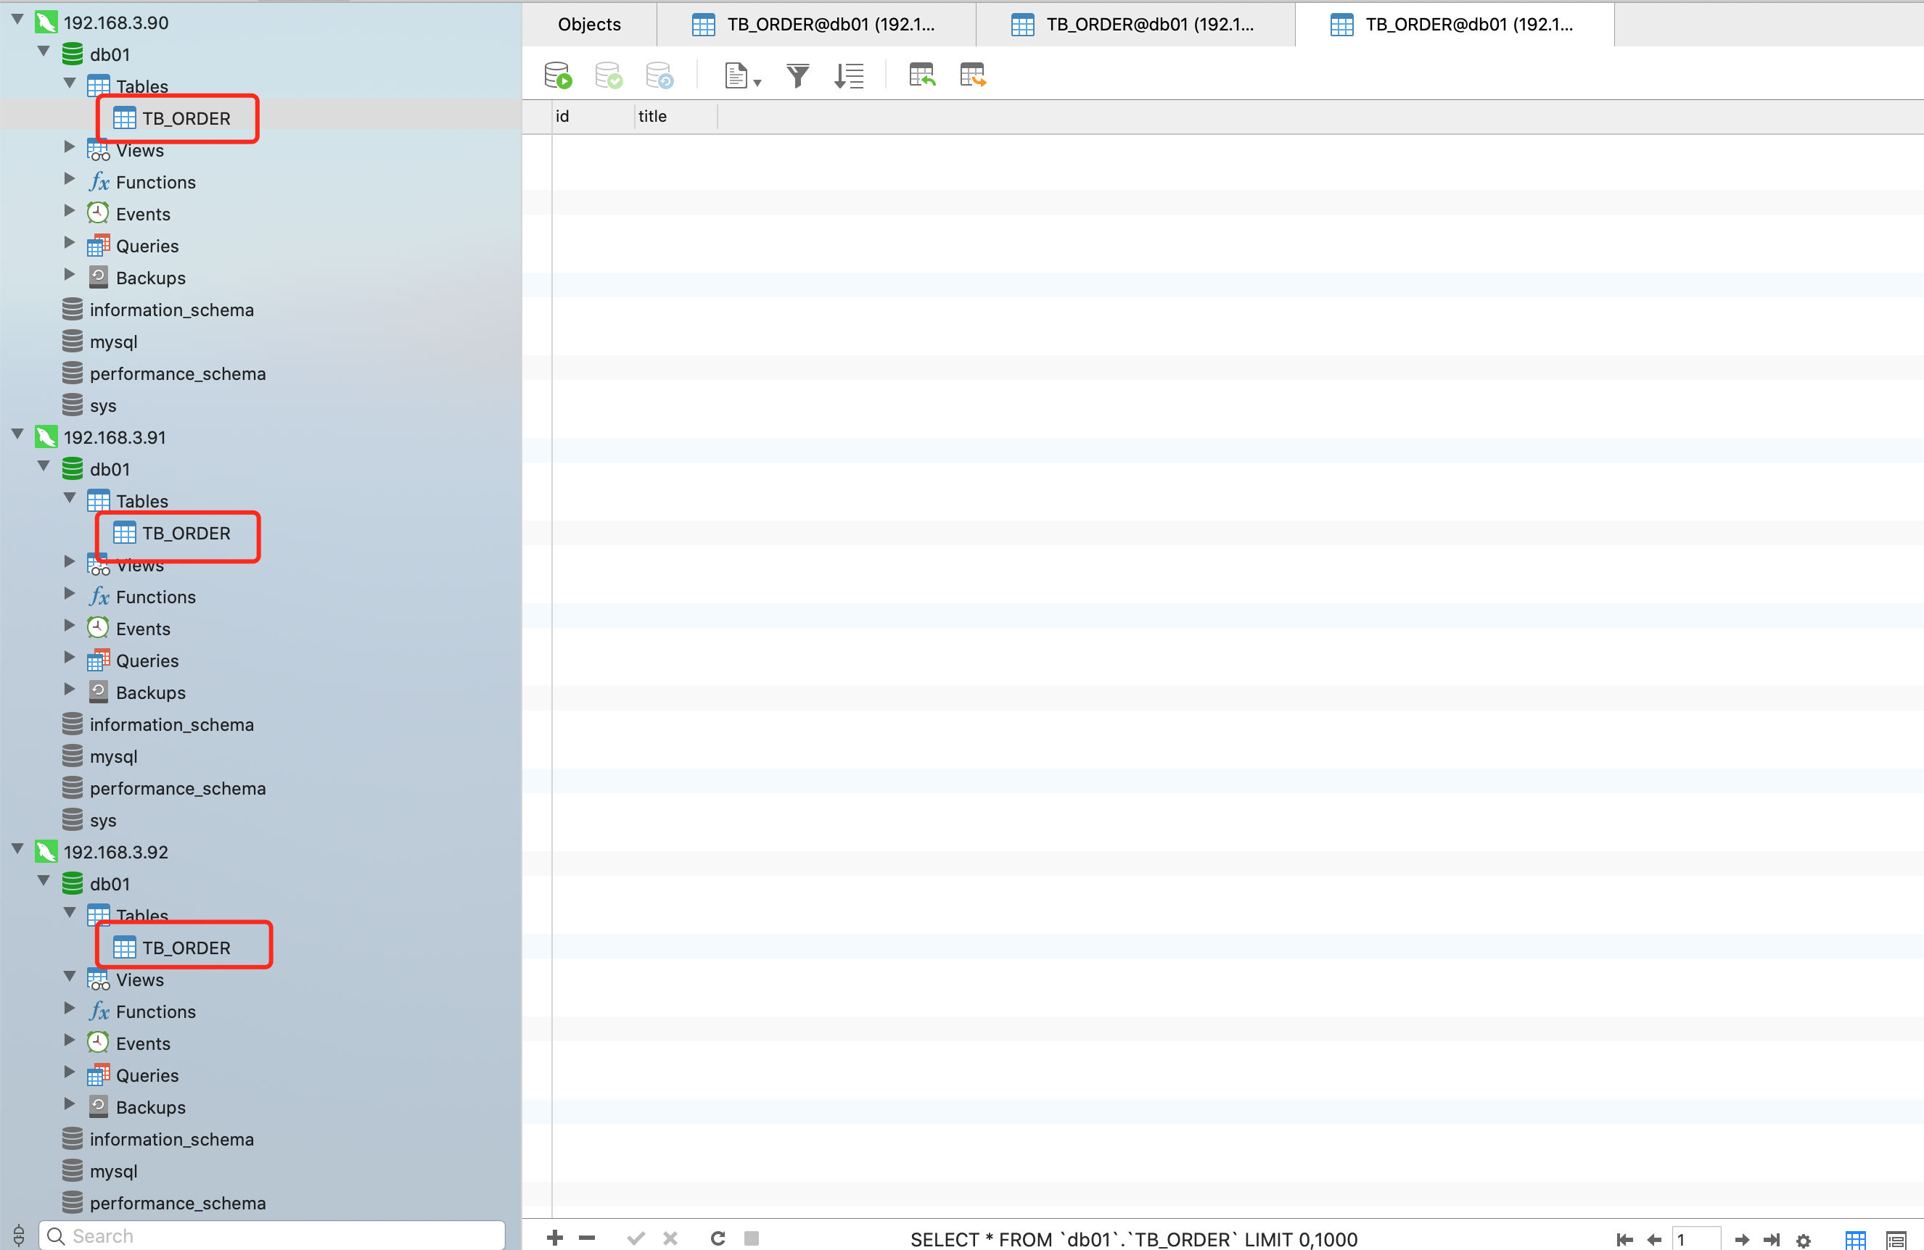Click the filter funnel icon
1924x1250 pixels.
coord(797,75)
